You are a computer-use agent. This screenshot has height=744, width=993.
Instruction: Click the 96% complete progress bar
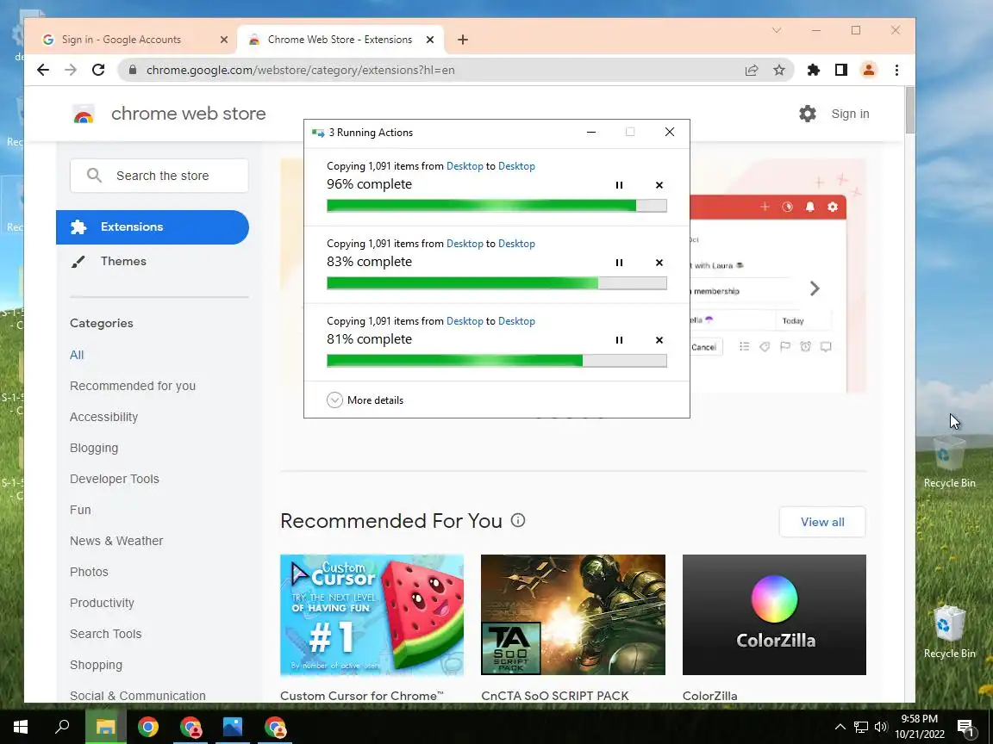[x=496, y=206]
